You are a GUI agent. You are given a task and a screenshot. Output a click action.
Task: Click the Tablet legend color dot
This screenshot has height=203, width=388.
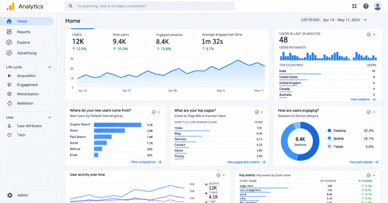pos(329,146)
